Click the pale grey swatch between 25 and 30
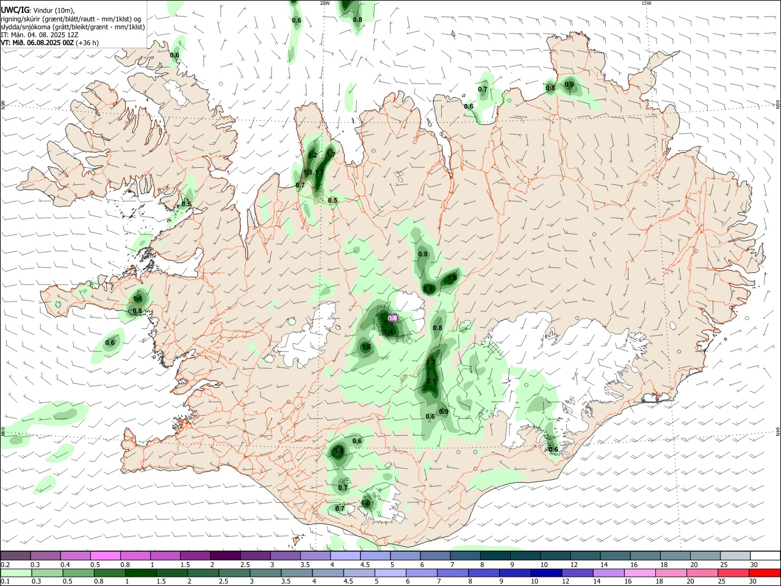Viewport: 781px width, 586px height. 735,555
